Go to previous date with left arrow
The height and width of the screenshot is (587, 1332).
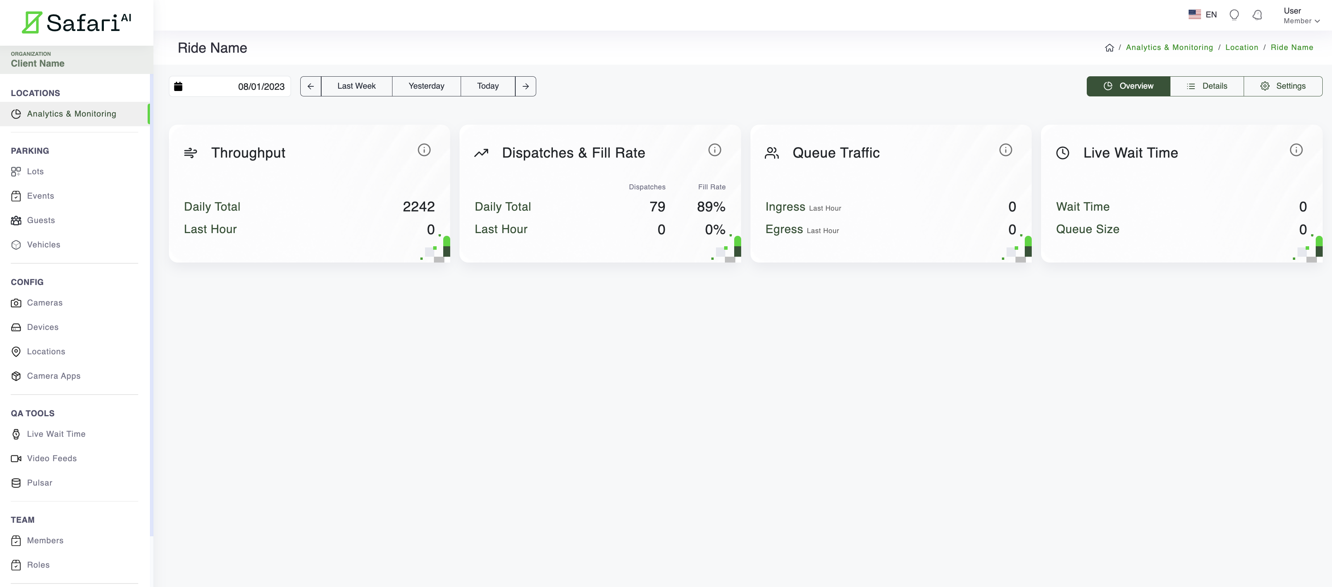tap(310, 86)
